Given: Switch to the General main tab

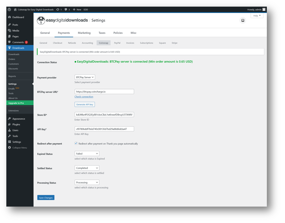Looking at the screenshot, I should point(45,33).
